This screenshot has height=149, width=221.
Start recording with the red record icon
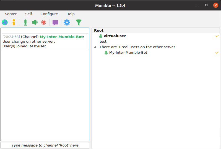(x=44, y=23)
